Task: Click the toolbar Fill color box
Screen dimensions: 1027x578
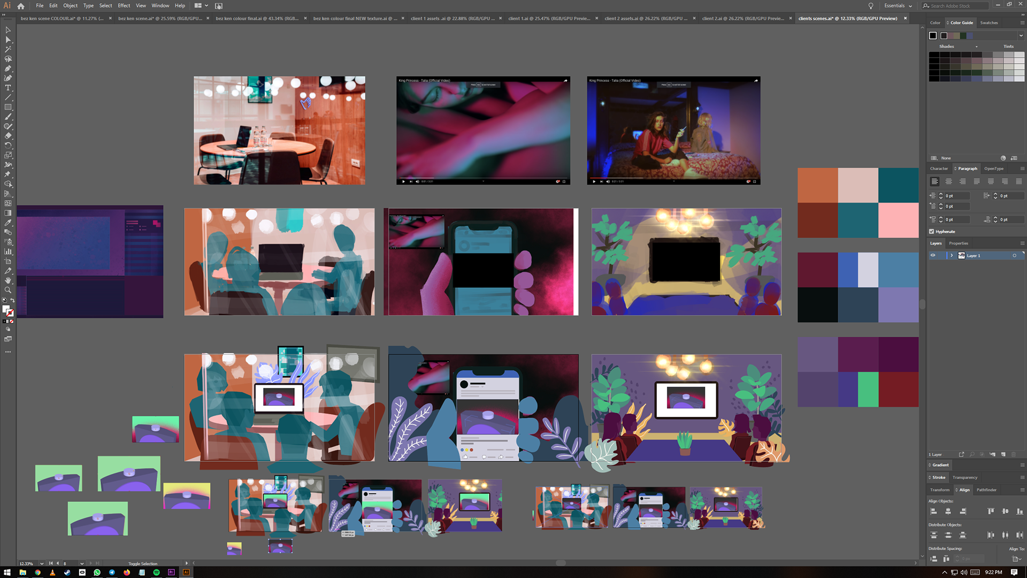Action: click(x=6, y=309)
